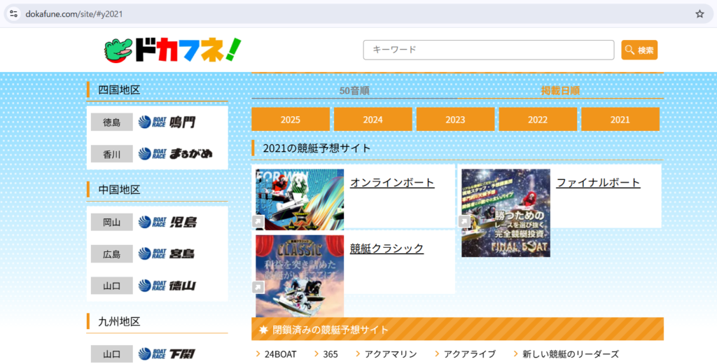Click the external link icon on オンラインボート thumbnail
Image resolution: width=717 pixels, height=364 pixels.
point(258,222)
